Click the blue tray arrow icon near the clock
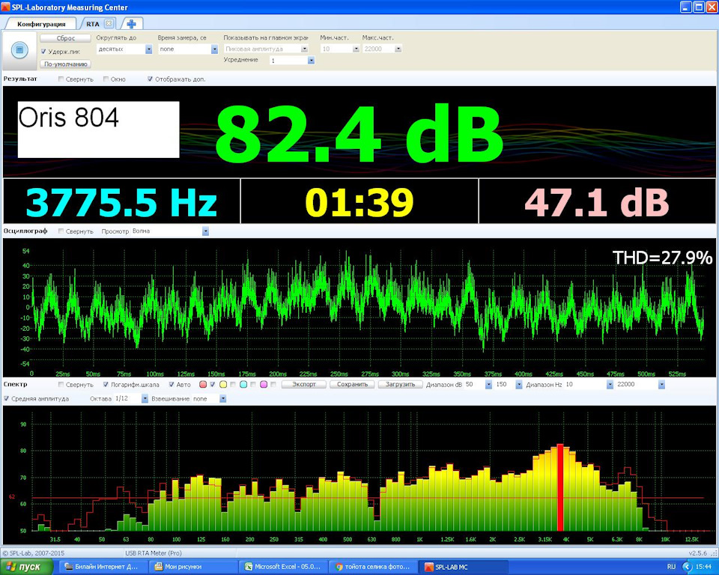The image size is (719, 575). (x=687, y=567)
